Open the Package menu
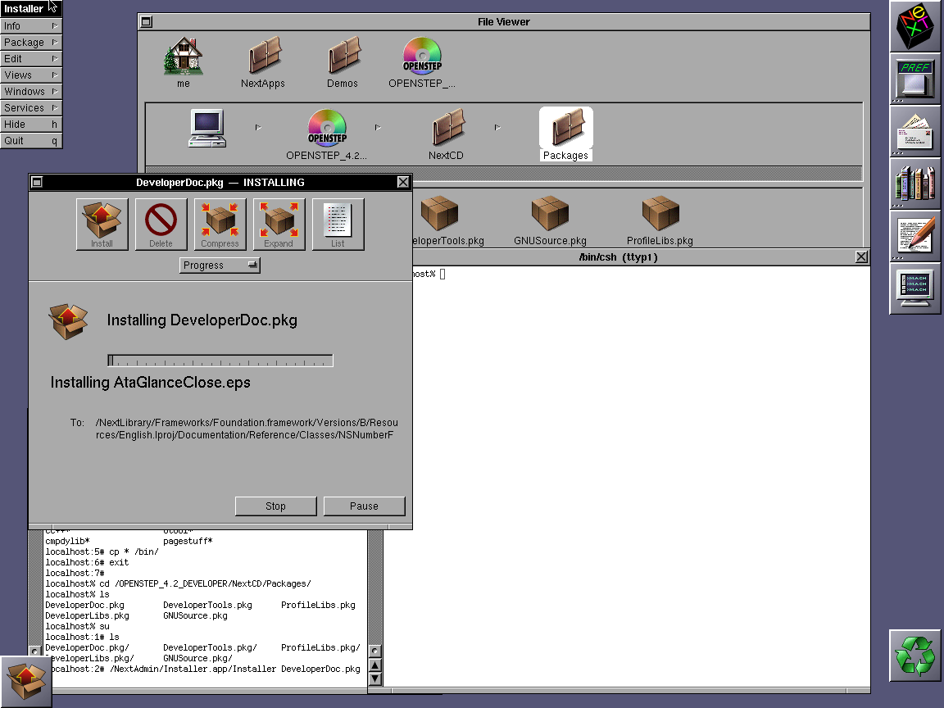944x708 pixels. [x=31, y=42]
